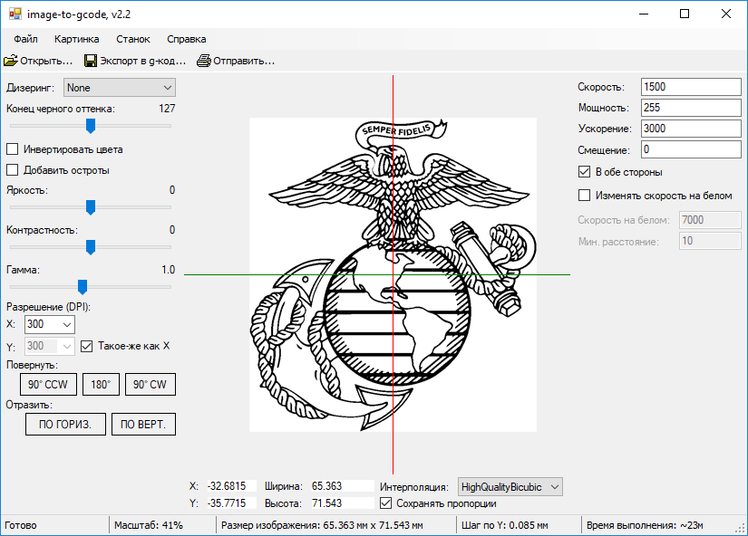The height and width of the screenshot is (536, 748).
Task: Click the eagle globe anchor preview image
Action: (x=393, y=275)
